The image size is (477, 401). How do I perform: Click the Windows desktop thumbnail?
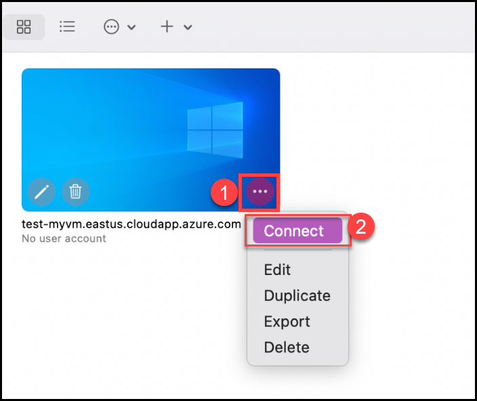[150, 140]
